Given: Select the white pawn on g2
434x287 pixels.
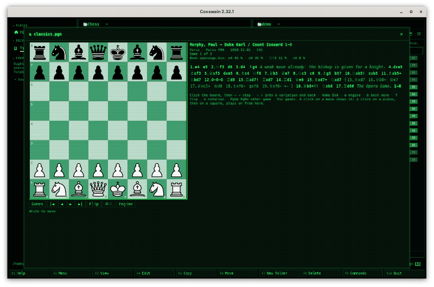Looking at the screenshot, I should pyautogui.click(x=157, y=169).
